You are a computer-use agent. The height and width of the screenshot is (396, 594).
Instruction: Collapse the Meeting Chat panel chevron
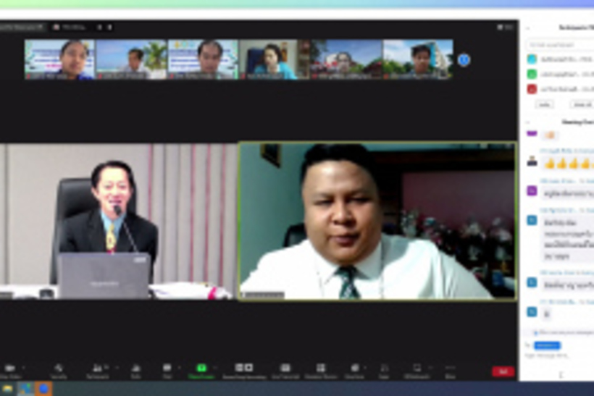click(527, 122)
